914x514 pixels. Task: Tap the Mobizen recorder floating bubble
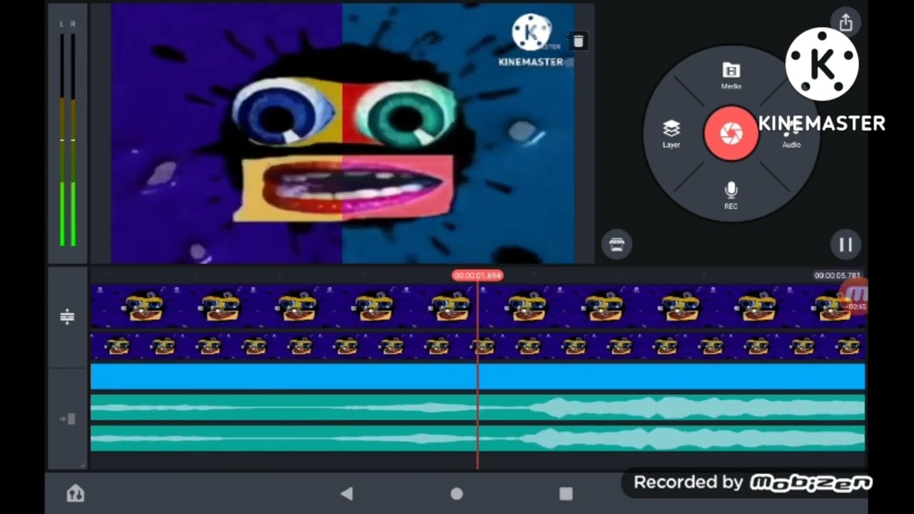coord(855,296)
